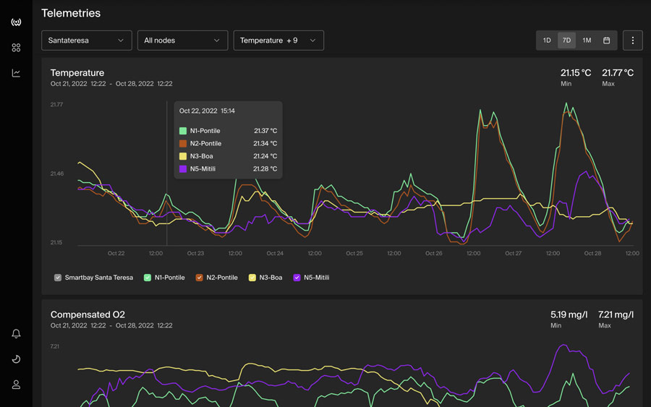Click the Oct 23 x-axis label
651x407 pixels.
195,253
